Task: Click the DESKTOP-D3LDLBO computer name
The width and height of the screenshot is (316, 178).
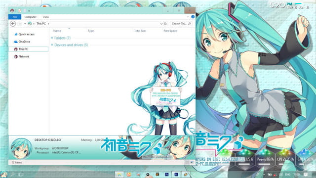Action: (47, 140)
